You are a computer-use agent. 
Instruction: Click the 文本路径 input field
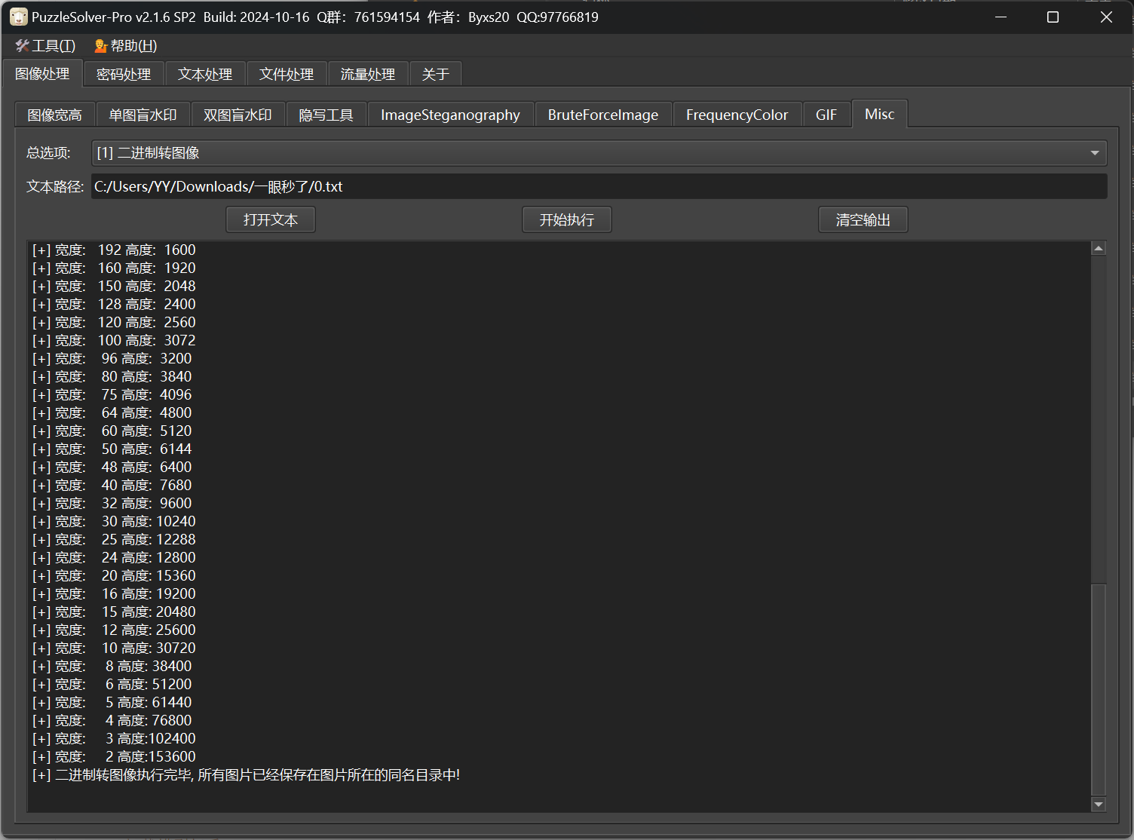point(599,186)
